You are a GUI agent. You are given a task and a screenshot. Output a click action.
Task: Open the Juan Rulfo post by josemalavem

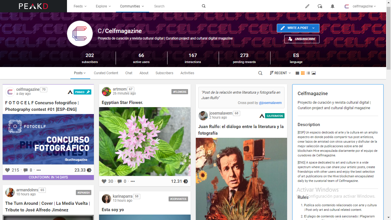pyautogui.click(x=241, y=129)
